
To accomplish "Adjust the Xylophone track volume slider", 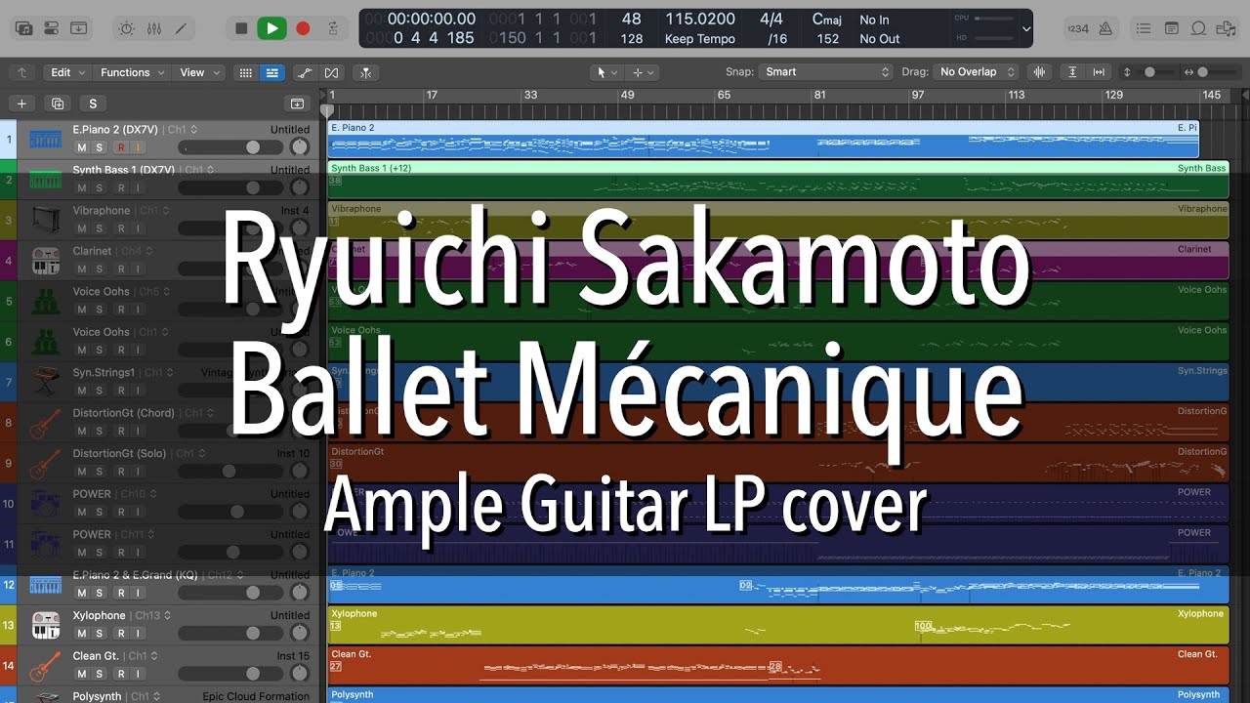I will click(x=231, y=634).
